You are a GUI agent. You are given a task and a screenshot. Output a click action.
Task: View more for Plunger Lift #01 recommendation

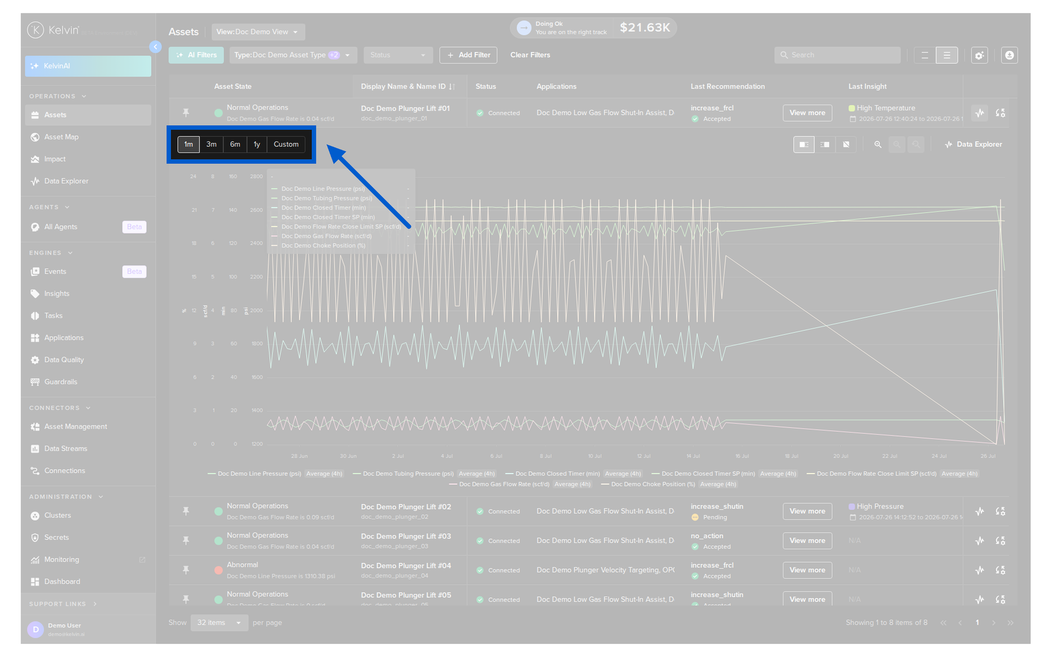pos(807,113)
